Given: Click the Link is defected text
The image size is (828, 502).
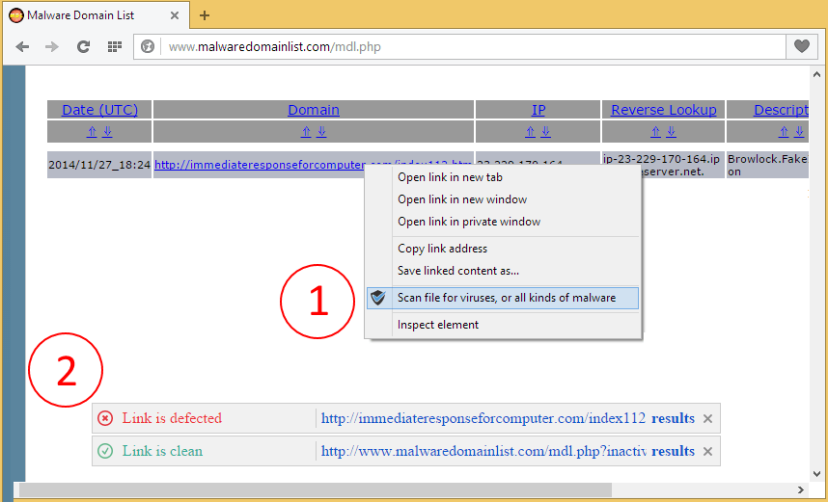Looking at the screenshot, I should click(x=172, y=419).
